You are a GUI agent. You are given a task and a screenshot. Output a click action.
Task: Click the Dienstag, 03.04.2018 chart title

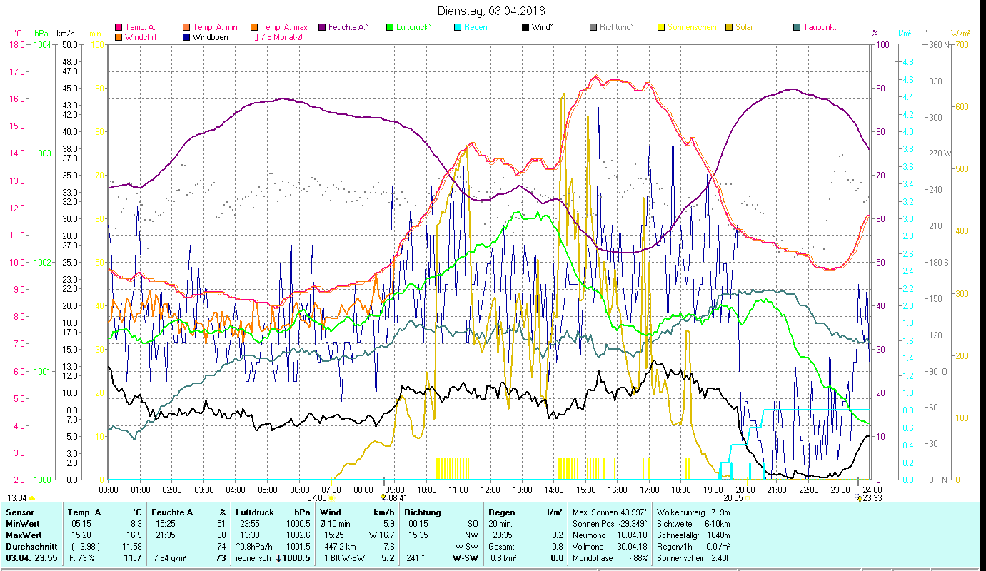pos(491,11)
